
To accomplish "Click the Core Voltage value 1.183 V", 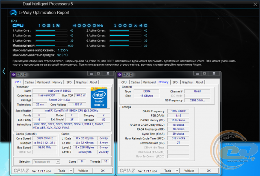I will tap(77, 105).
